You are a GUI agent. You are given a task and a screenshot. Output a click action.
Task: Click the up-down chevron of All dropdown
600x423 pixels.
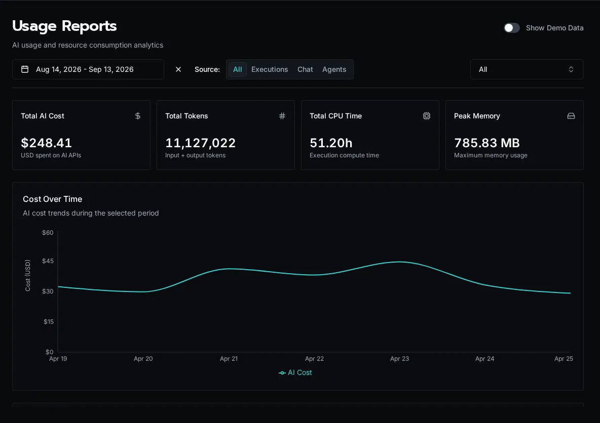(x=571, y=69)
